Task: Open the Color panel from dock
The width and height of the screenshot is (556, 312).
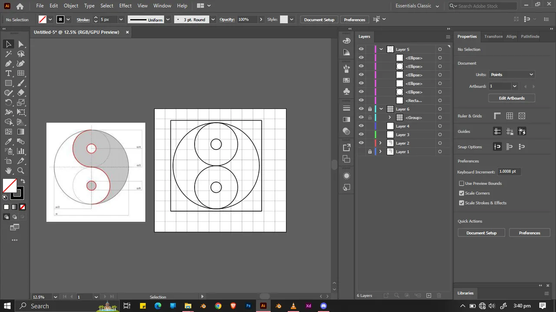Action: 346,41
